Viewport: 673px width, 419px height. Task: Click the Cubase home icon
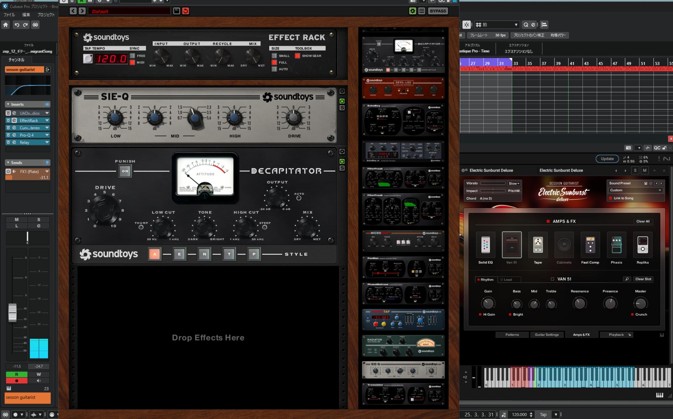(x=6, y=25)
